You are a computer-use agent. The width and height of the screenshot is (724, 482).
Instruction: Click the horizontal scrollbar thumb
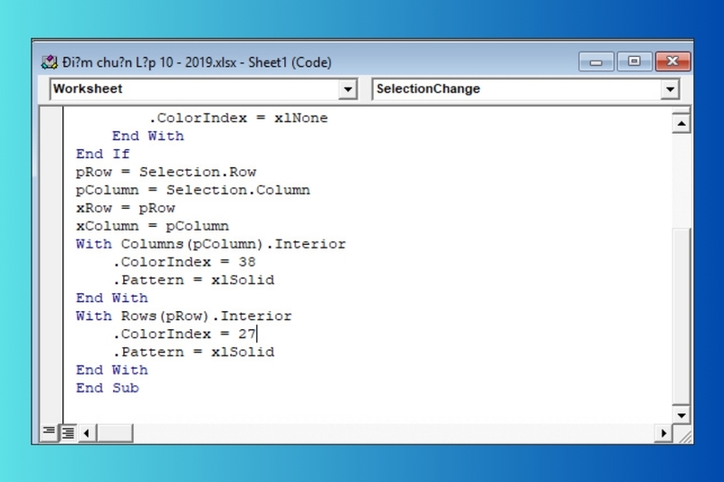(x=115, y=433)
